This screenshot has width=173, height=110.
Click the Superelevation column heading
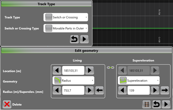[x=143, y=60]
